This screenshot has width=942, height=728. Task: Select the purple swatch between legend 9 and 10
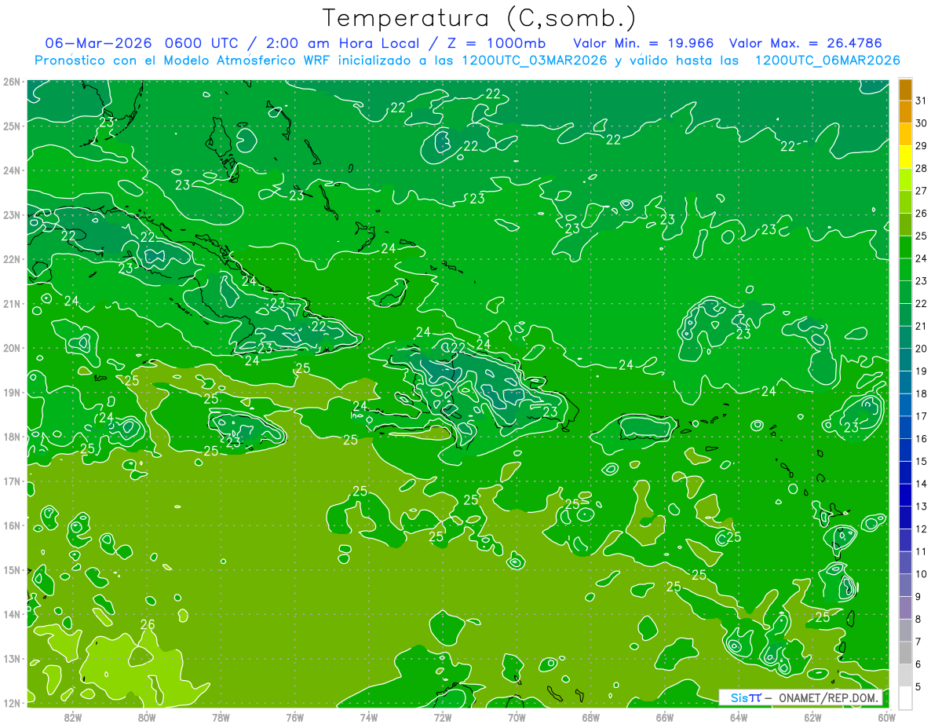coord(905,585)
